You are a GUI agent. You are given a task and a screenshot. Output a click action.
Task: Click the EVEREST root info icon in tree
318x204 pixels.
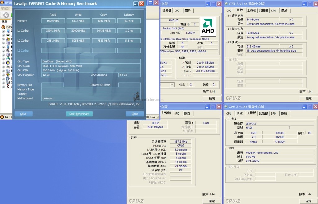pos(3,27)
